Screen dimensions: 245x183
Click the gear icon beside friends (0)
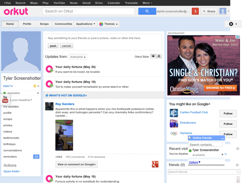(237, 165)
